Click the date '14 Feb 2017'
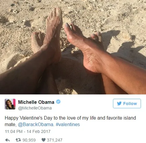 click(39, 131)
